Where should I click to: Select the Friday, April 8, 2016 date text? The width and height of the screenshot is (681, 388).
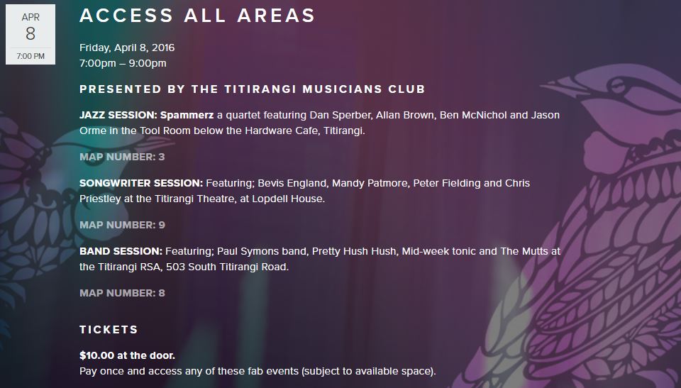click(x=127, y=48)
